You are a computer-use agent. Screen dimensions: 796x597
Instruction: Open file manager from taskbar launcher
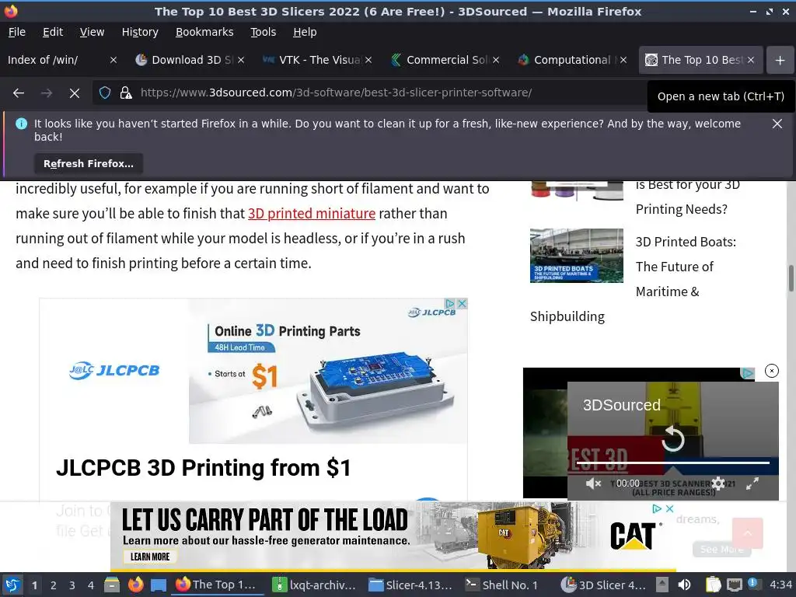point(112,585)
